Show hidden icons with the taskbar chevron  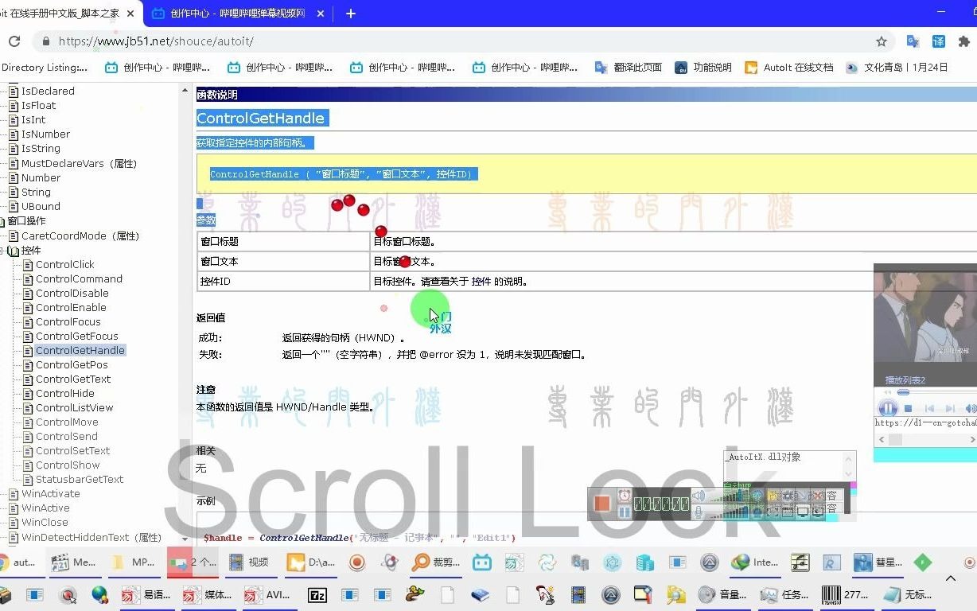click(951, 578)
